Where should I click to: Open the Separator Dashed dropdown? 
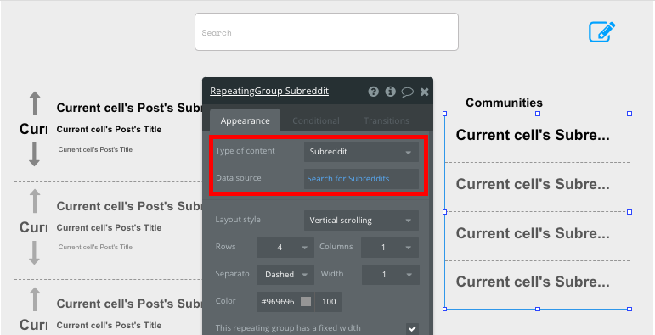[x=285, y=275]
